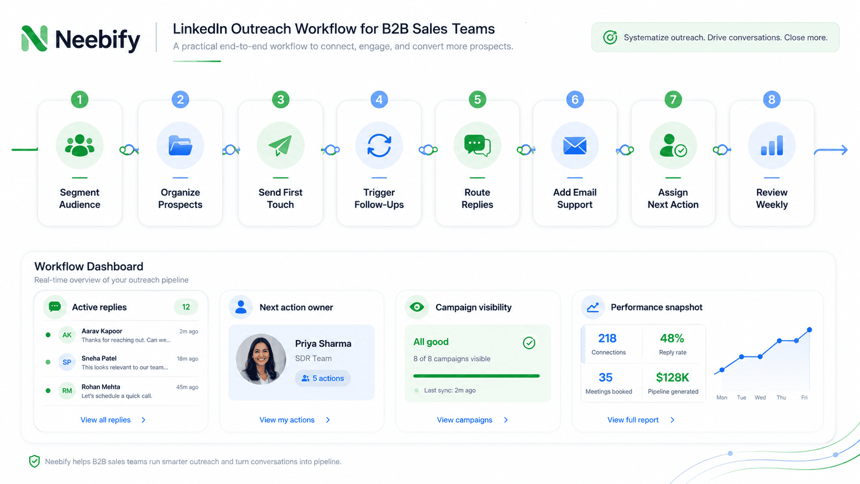860x484 pixels.
Task: Click the Assign Next Action user-check icon
Action: pyautogui.click(x=673, y=146)
